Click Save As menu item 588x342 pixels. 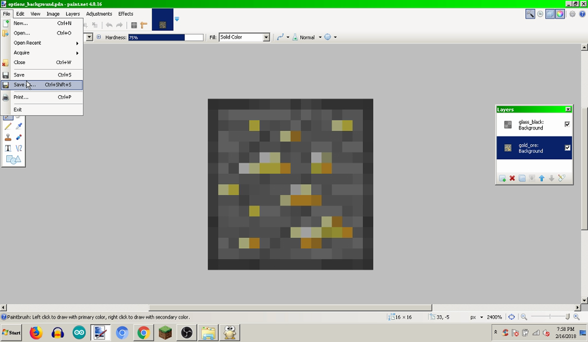tap(42, 85)
